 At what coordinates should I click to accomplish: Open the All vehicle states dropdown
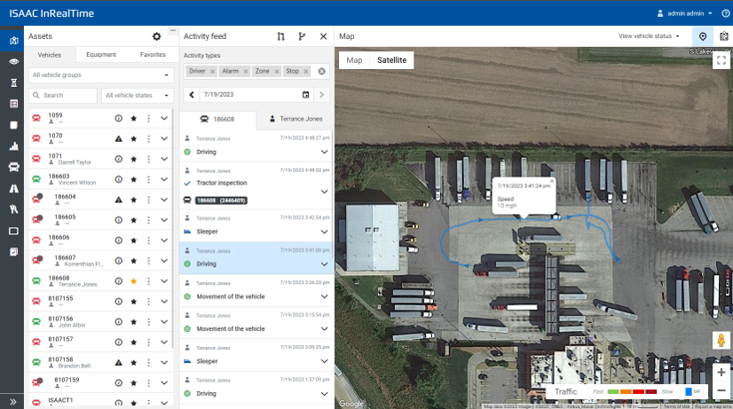coord(137,95)
